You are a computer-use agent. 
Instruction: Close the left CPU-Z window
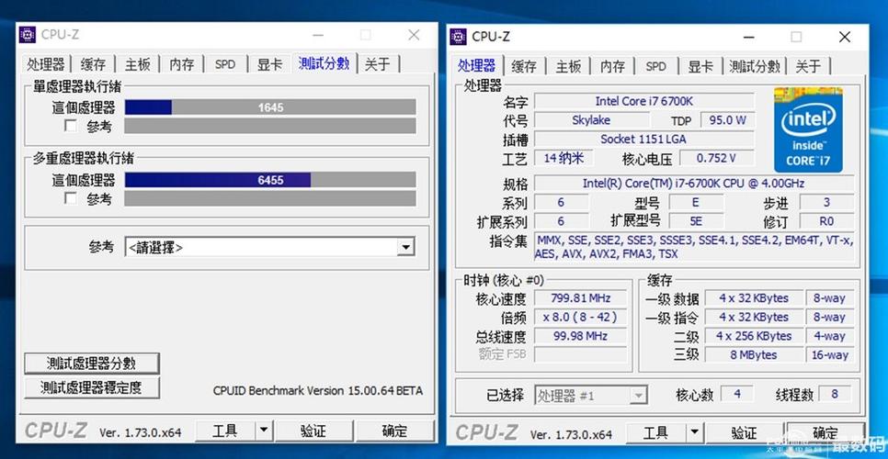coord(414,35)
